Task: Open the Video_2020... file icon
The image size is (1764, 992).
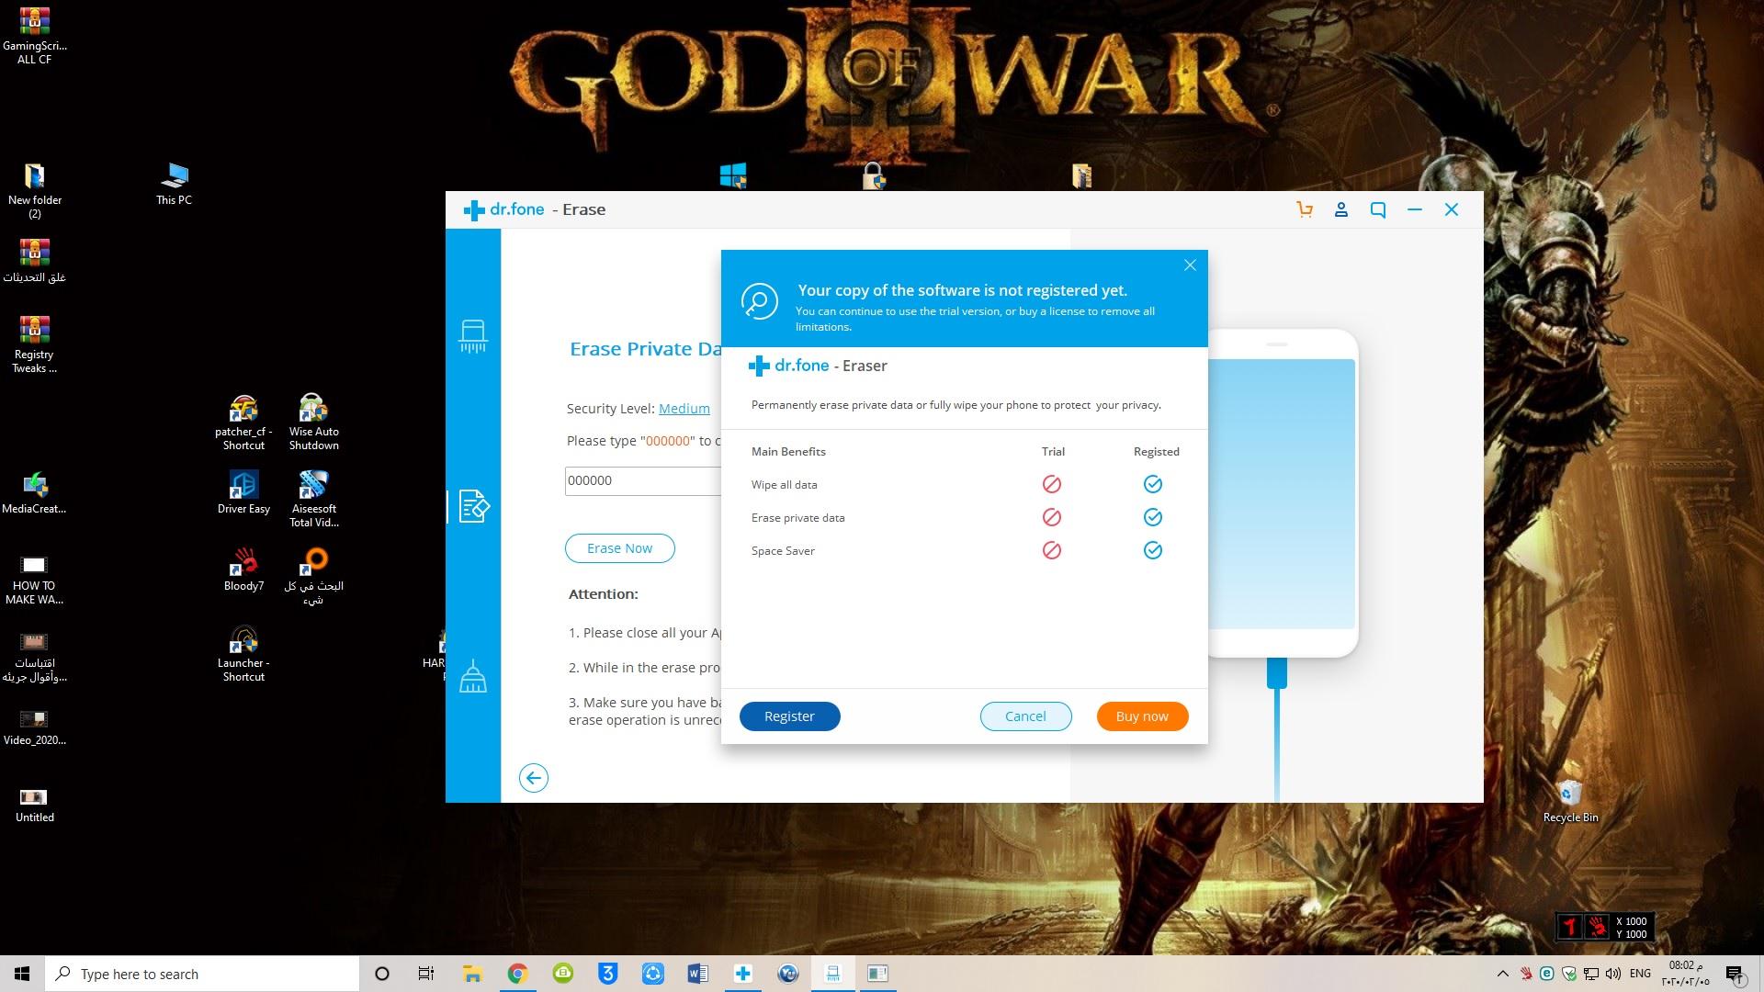Action: click(x=34, y=727)
